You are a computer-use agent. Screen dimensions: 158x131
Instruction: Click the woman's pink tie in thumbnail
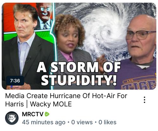point(70,58)
